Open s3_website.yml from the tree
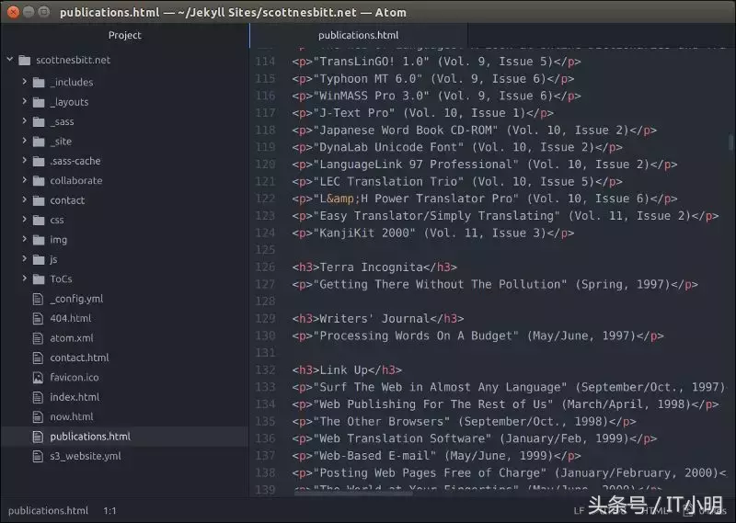 [x=86, y=457]
